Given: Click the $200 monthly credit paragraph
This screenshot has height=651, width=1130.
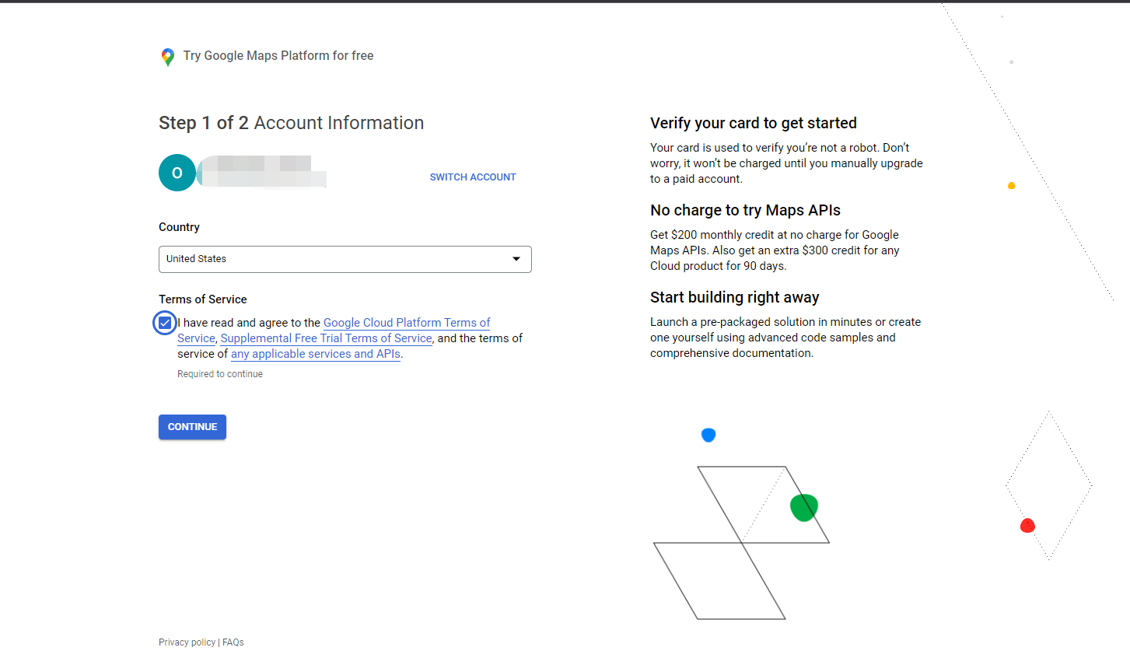Looking at the screenshot, I should click(775, 250).
